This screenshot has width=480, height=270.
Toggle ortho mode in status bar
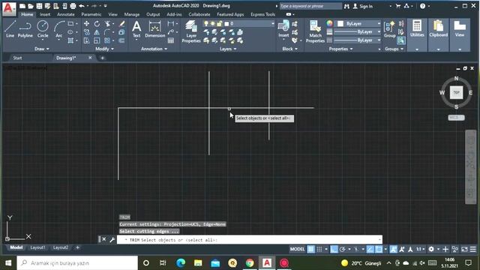pos(334,249)
